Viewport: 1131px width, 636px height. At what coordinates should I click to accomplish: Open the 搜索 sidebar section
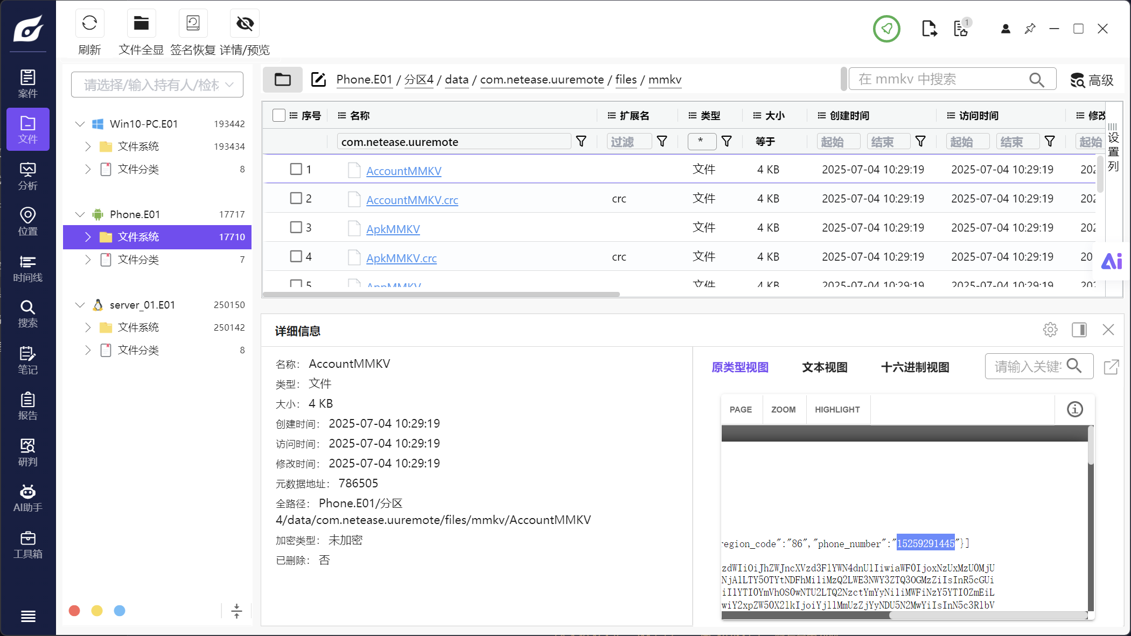[x=28, y=314]
